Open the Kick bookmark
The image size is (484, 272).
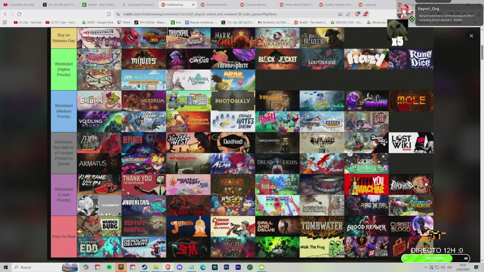coord(176,22)
